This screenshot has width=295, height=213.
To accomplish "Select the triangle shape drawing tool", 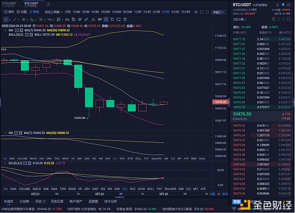I will (32, 19).
